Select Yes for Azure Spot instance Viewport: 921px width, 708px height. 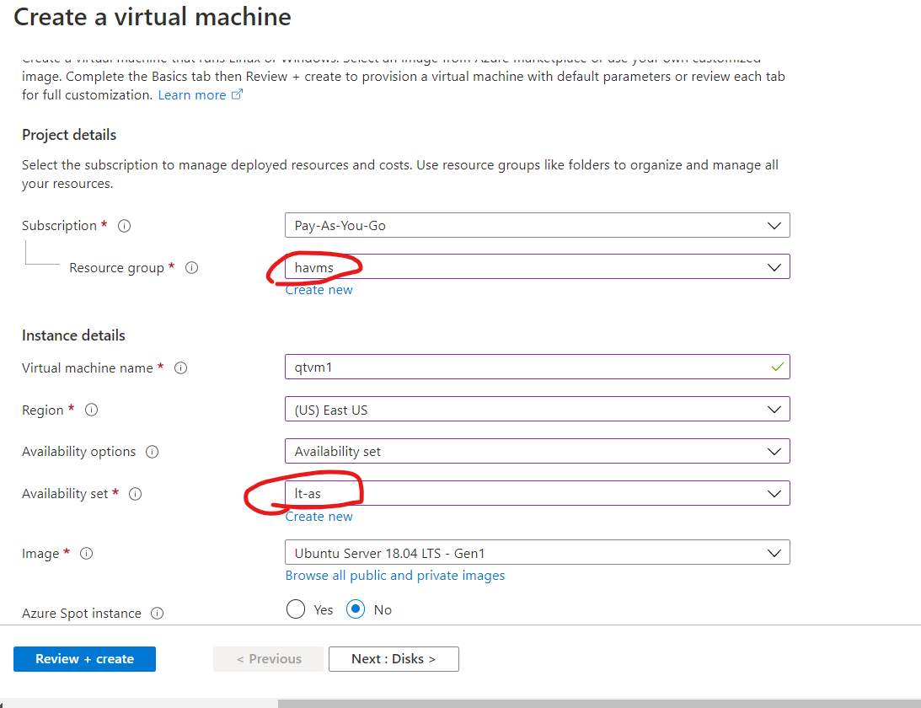pos(296,609)
